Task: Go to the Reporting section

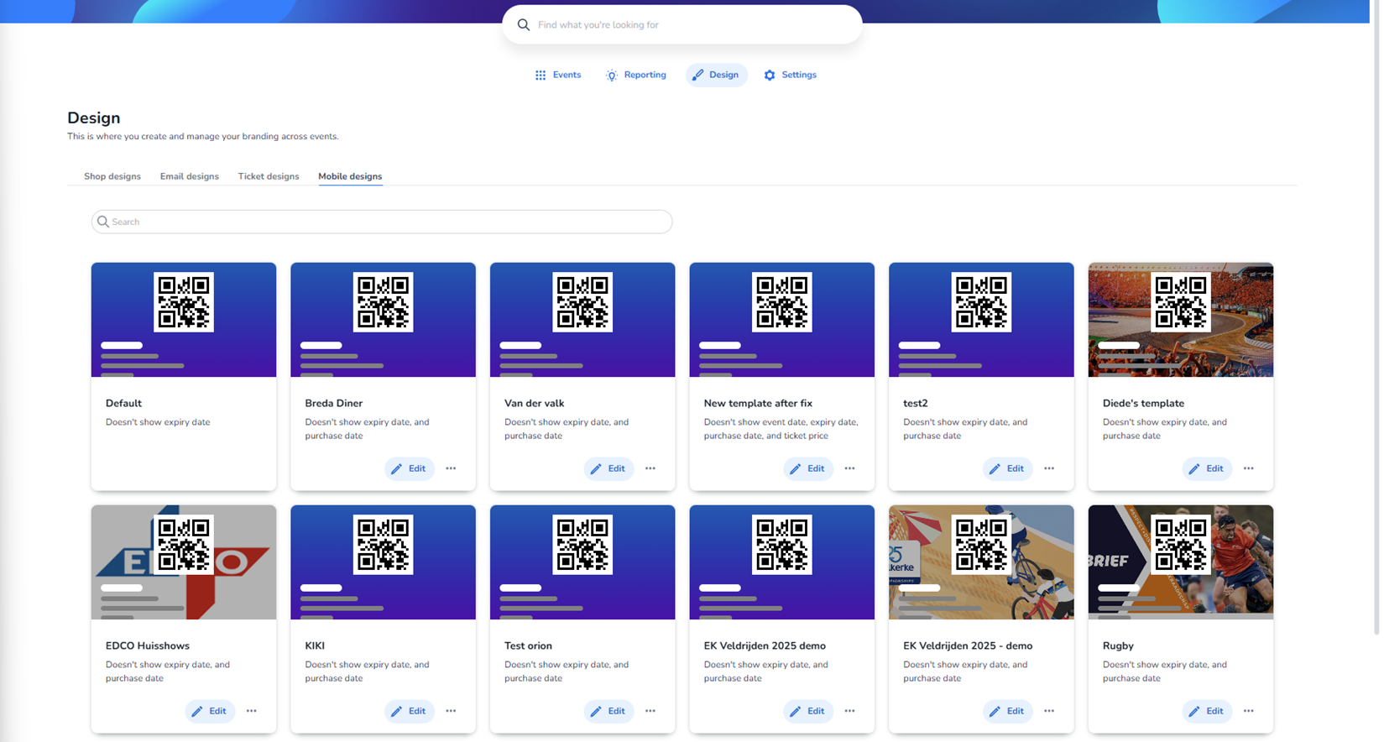Action: click(635, 75)
